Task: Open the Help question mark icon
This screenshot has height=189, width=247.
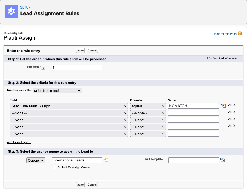Action: 240,33
